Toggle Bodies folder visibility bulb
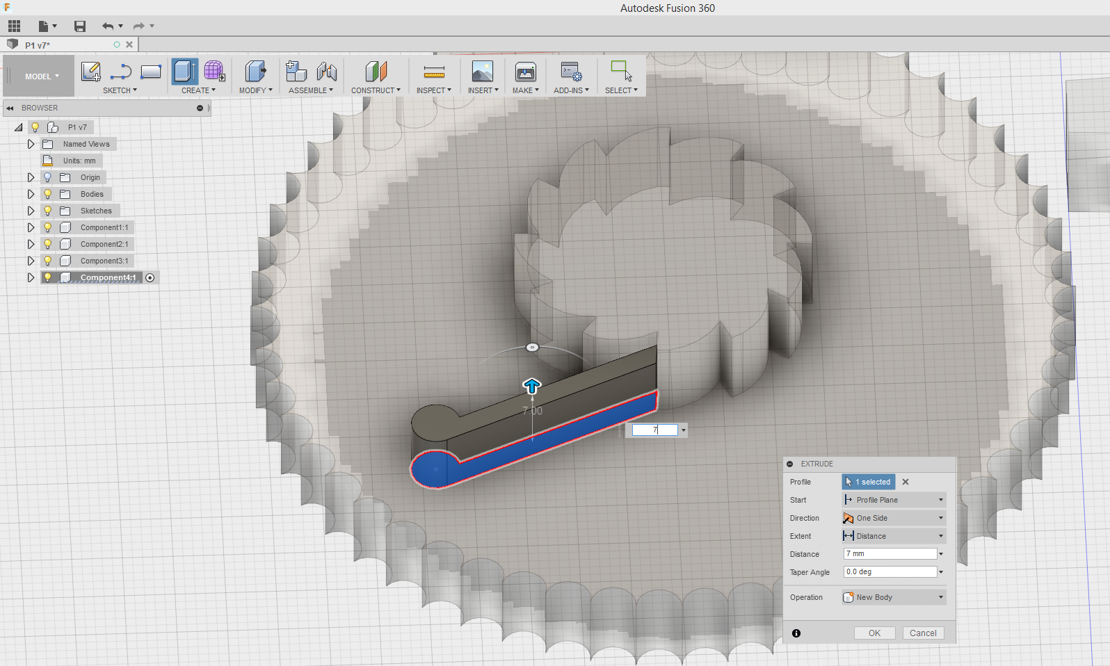This screenshot has height=666, width=1110. tap(47, 194)
